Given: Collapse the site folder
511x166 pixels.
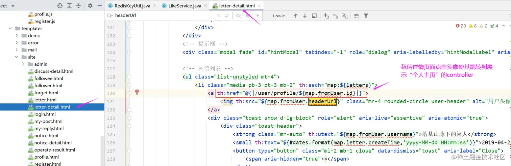Looking at the screenshot, I should [x=17, y=57].
